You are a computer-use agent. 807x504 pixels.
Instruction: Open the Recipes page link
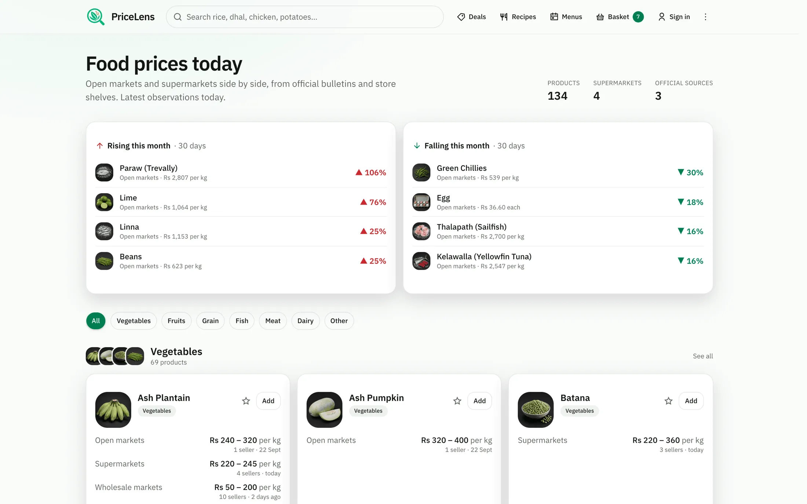point(518,17)
